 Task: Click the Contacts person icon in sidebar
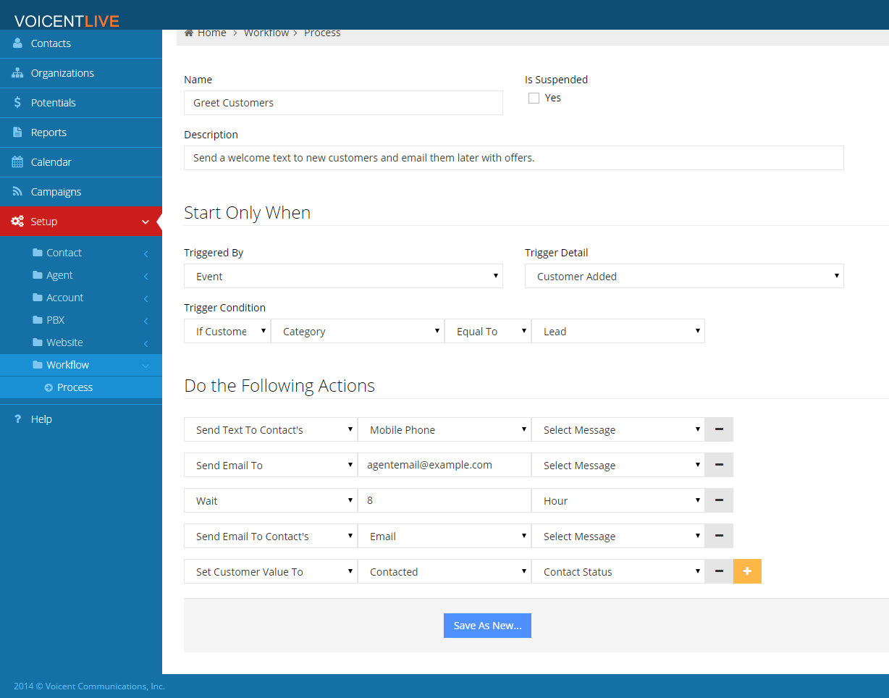point(17,43)
